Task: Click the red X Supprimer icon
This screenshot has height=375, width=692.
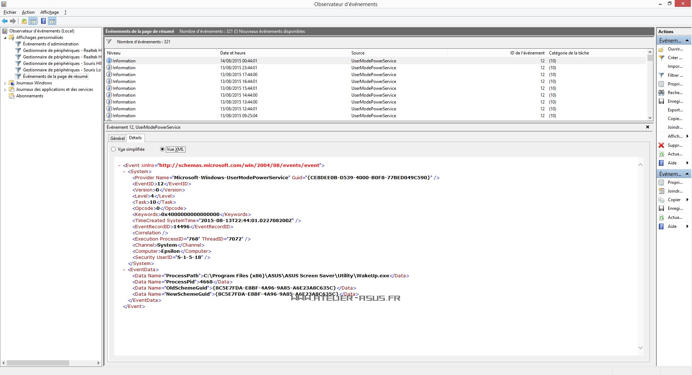Action: pos(661,145)
